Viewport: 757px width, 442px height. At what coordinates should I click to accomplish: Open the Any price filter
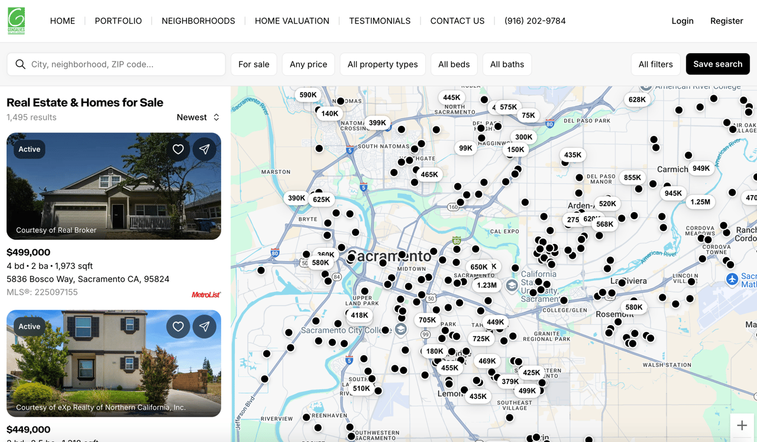pyautogui.click(x=308, y=64)
